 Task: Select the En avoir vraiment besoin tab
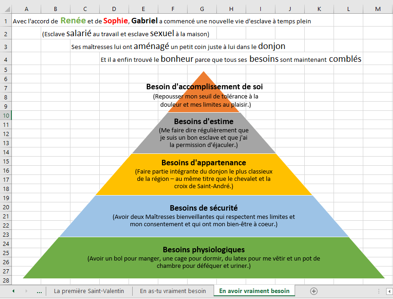click(x=254, y=291)
